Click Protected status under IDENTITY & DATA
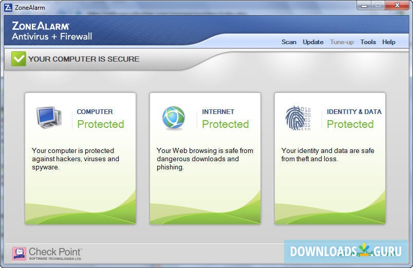The image size is (413, 268). (350, 124)
